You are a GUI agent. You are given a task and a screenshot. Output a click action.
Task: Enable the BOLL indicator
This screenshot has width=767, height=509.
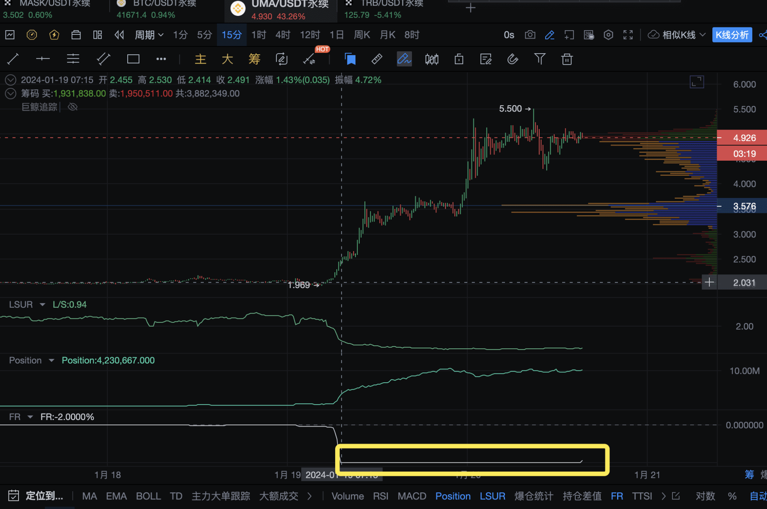148,496
